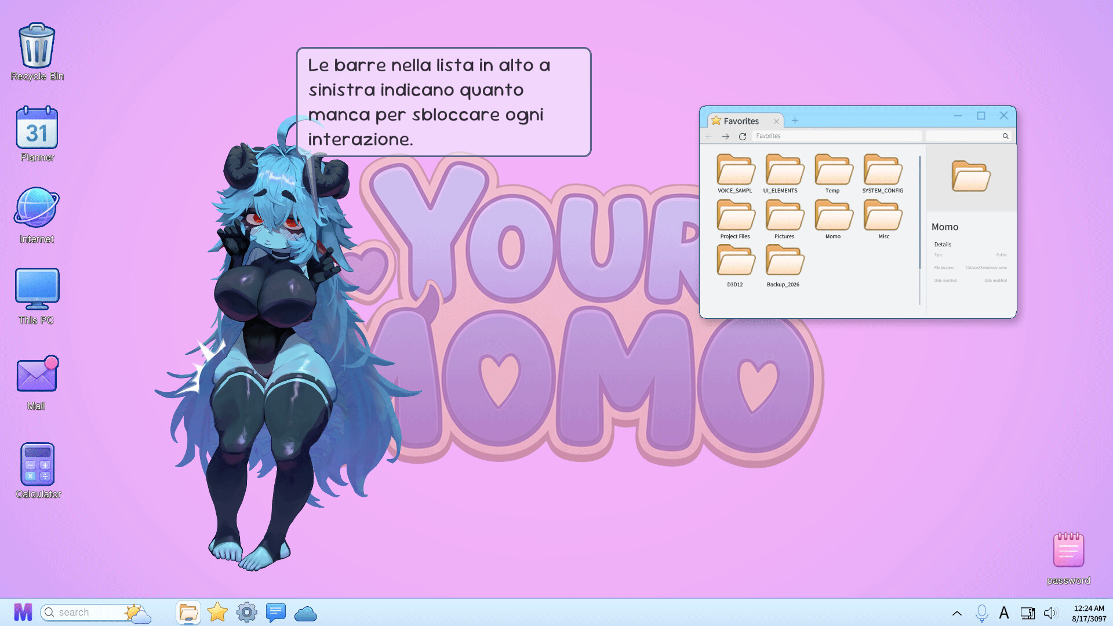Click the star favorites taskbar icon

(x=217, y=612)
